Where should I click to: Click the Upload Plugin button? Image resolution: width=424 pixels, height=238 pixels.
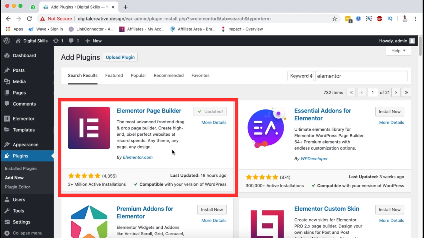click(120, 57)
